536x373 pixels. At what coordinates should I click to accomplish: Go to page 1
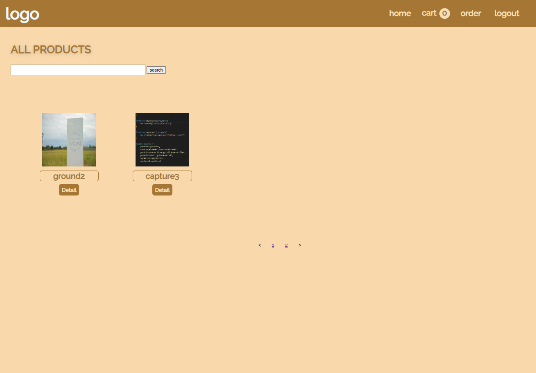pos(273,245)
